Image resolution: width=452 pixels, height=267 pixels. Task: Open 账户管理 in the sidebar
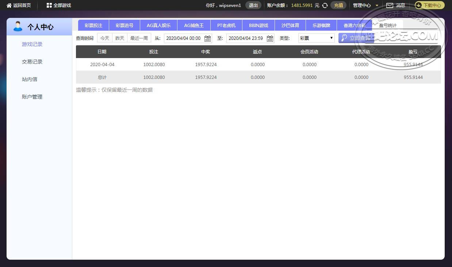pos(32,97)
